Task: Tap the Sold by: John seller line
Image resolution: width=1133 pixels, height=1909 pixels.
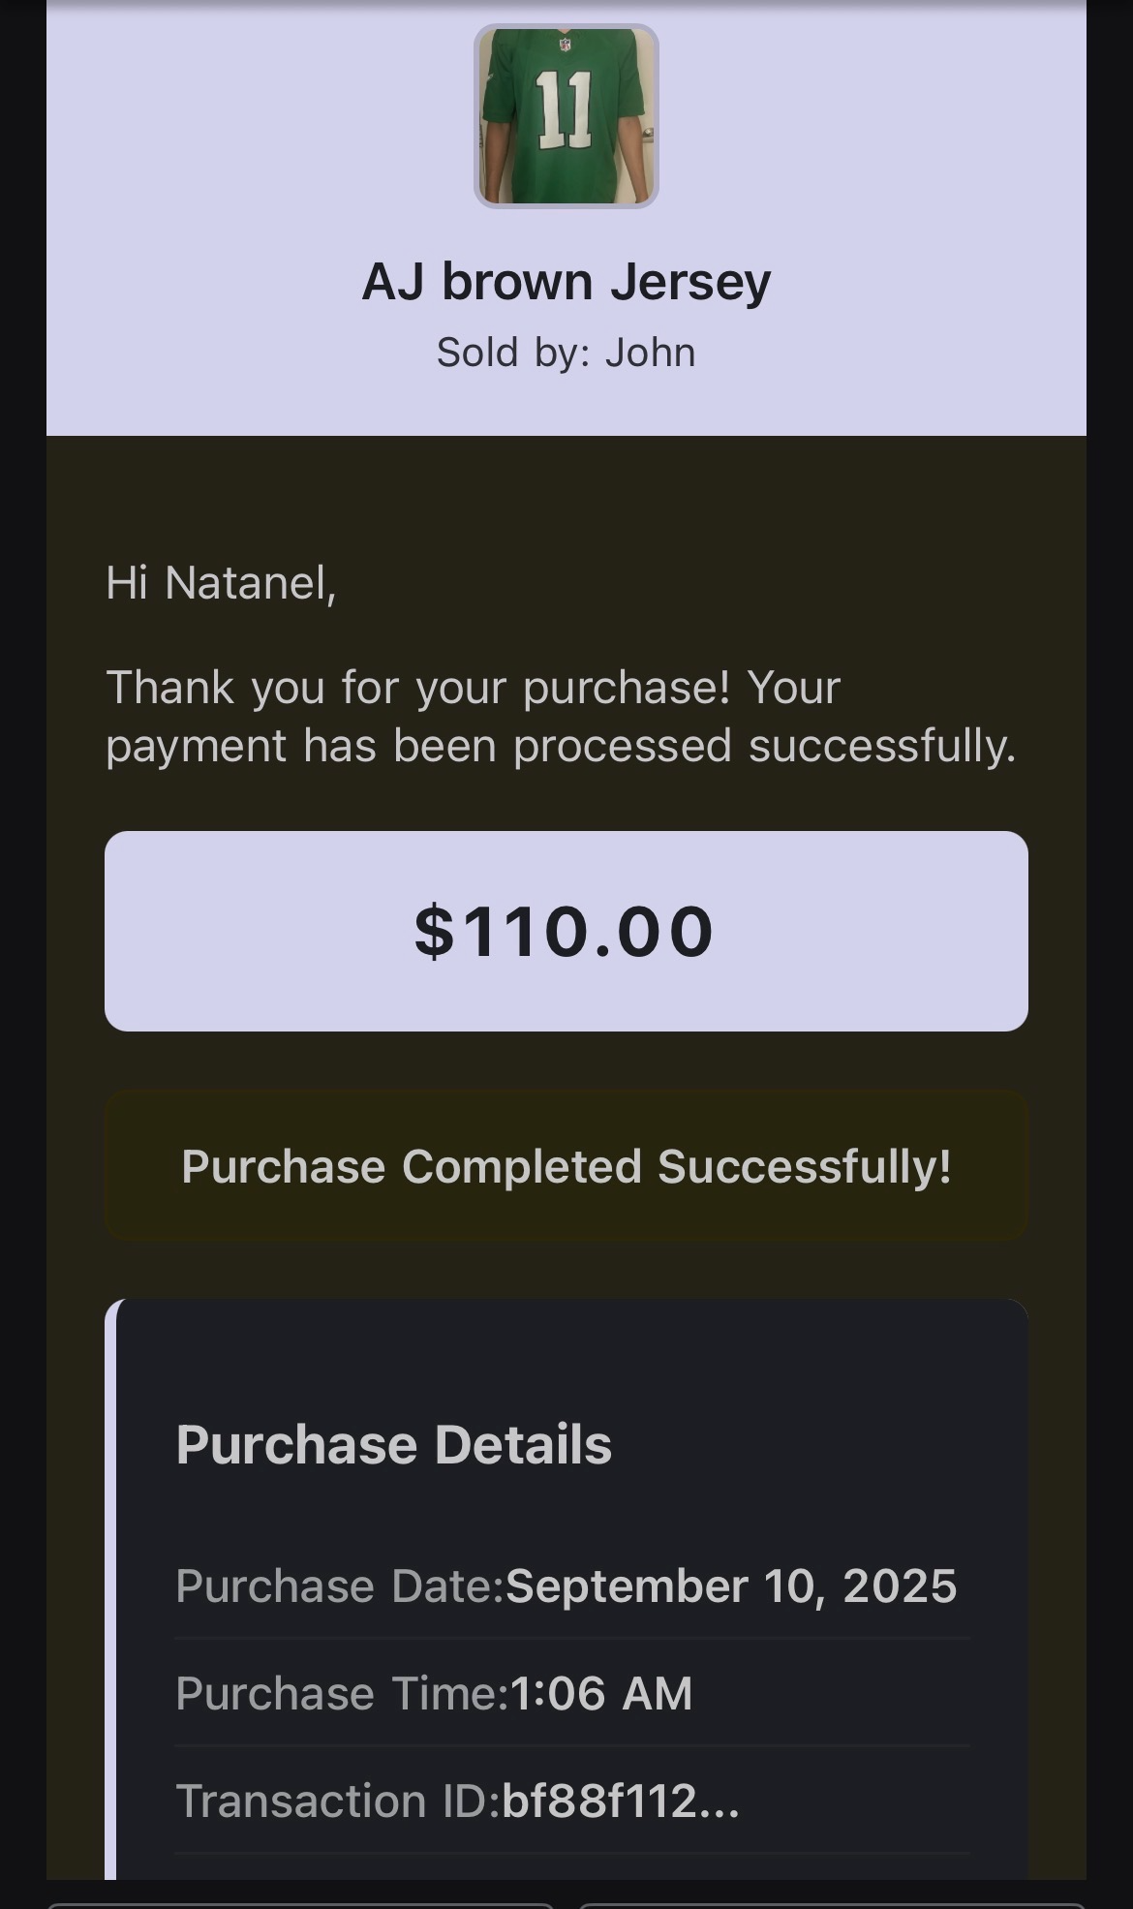Action: (566, 353)
